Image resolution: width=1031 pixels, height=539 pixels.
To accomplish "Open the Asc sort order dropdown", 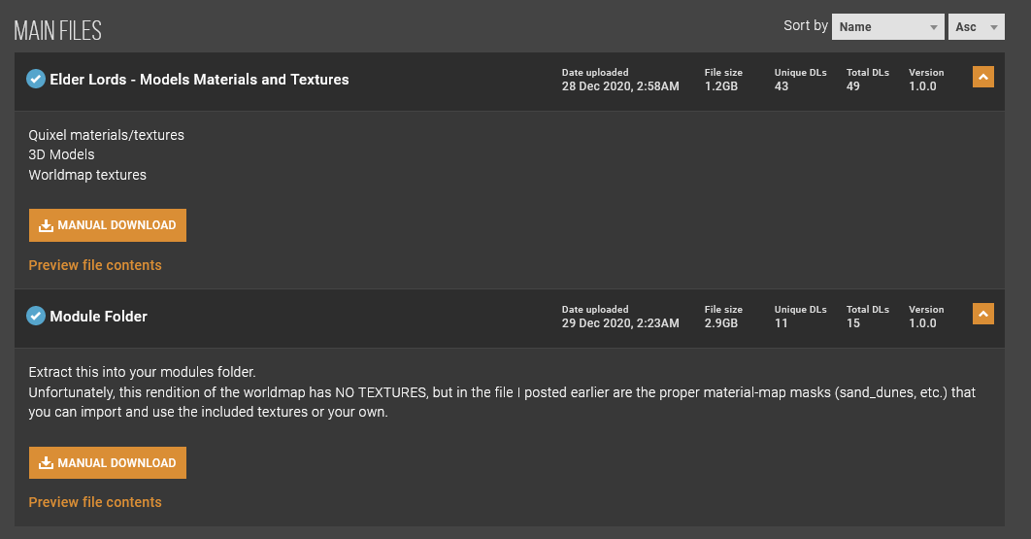I will pyautogui.click(x=976, y=27).
